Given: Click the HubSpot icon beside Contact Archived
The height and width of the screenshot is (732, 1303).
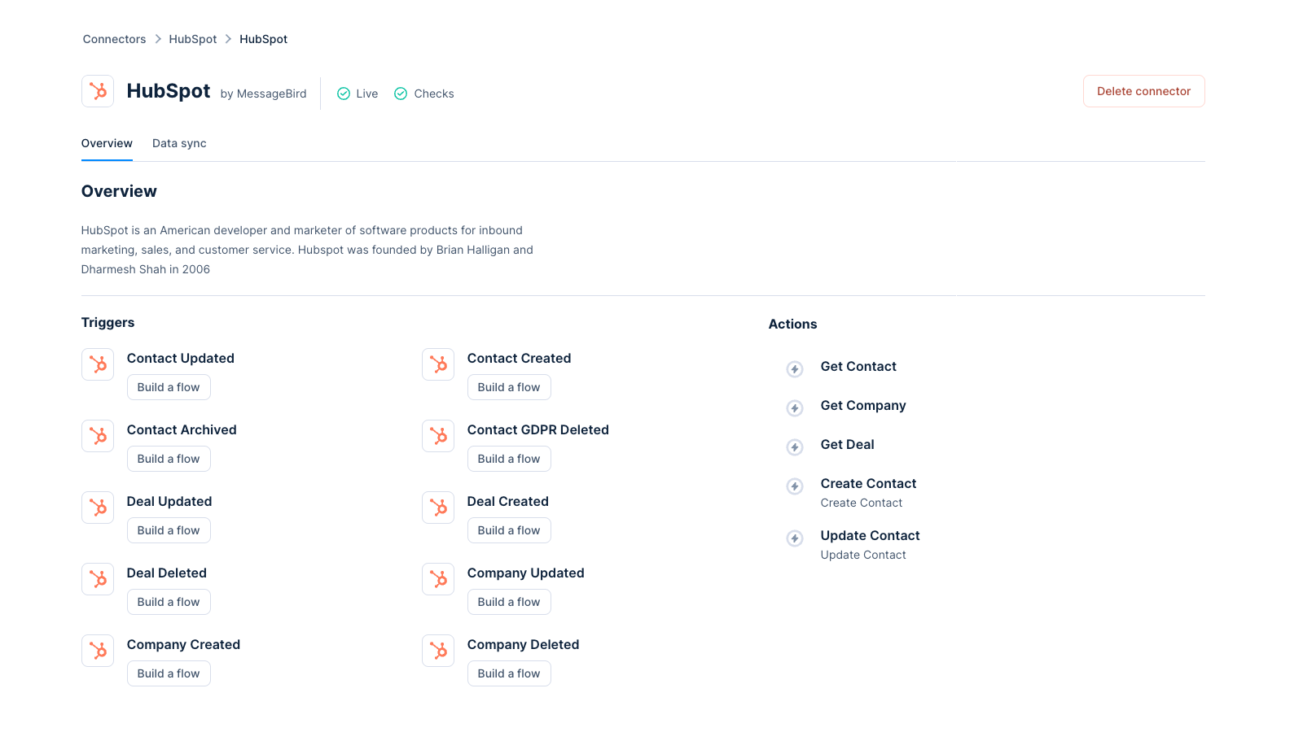Looking at the screenshot, I should pyautogui.click(x=98, y=436).
